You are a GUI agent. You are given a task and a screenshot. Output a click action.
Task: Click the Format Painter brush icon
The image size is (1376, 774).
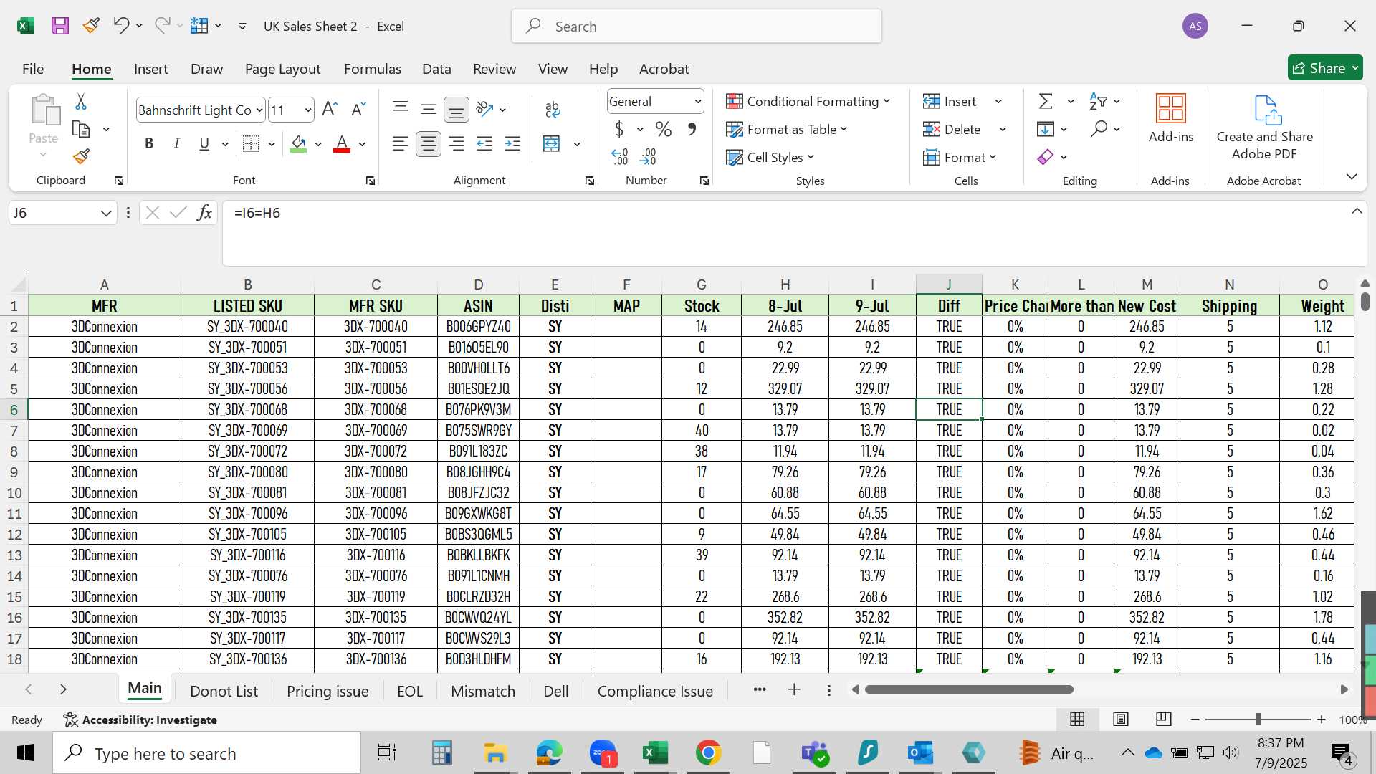click(x=81, y=156)
